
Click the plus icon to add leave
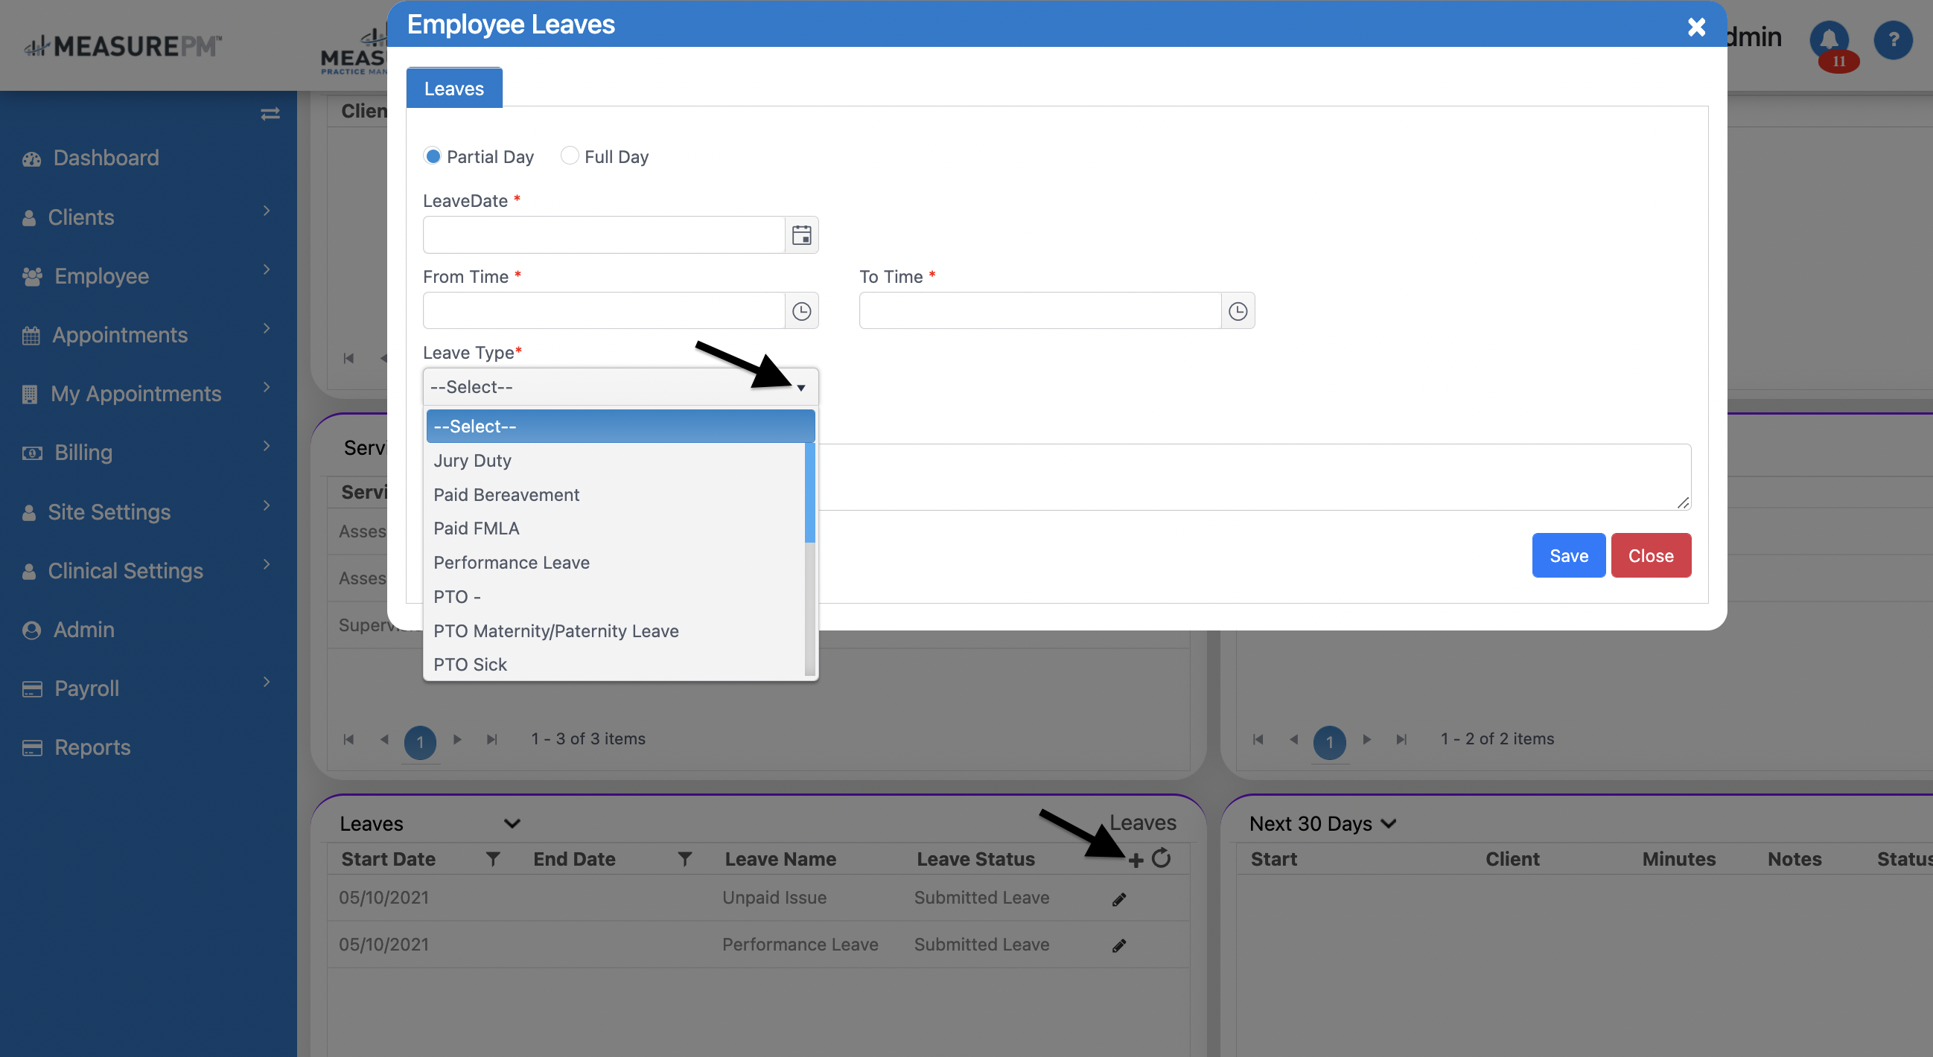(x=1136, y=860)
